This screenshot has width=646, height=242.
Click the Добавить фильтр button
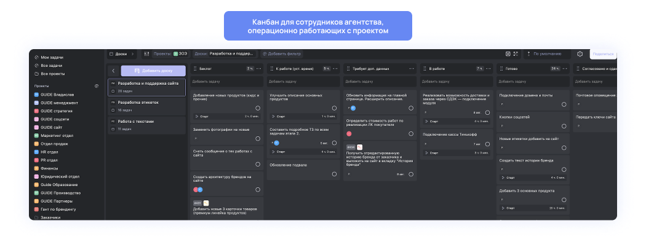pyautogui.click(x=282, y=54)
